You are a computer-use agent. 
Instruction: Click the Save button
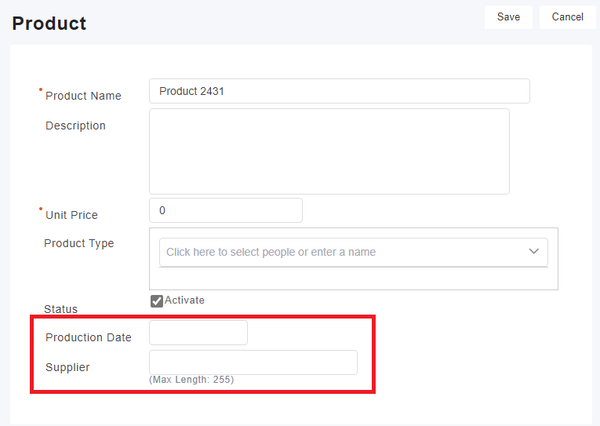[x=508, y=17]
